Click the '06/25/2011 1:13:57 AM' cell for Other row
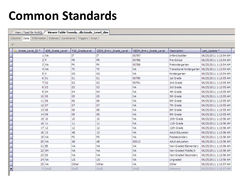242x181 pixels. (x=216, y=164)
